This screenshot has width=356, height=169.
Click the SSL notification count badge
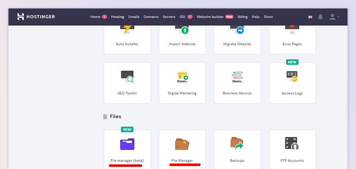click(x=190, y=17)
